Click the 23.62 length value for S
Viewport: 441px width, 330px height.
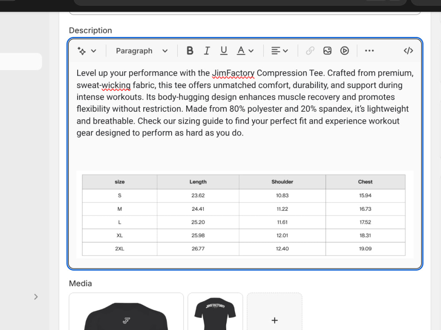pyautogui.click(x=198, y=196)
